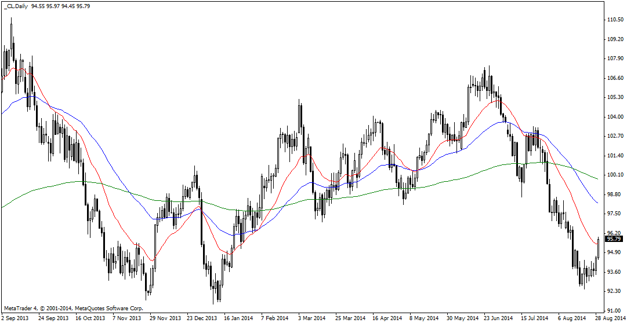Click the 7 Nov 2013 date label
Viewport: 627px width, 323px height.
pos(126,318)
